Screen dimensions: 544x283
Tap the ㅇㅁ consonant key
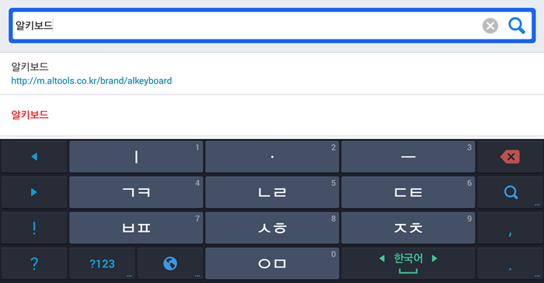click(272, 264)
